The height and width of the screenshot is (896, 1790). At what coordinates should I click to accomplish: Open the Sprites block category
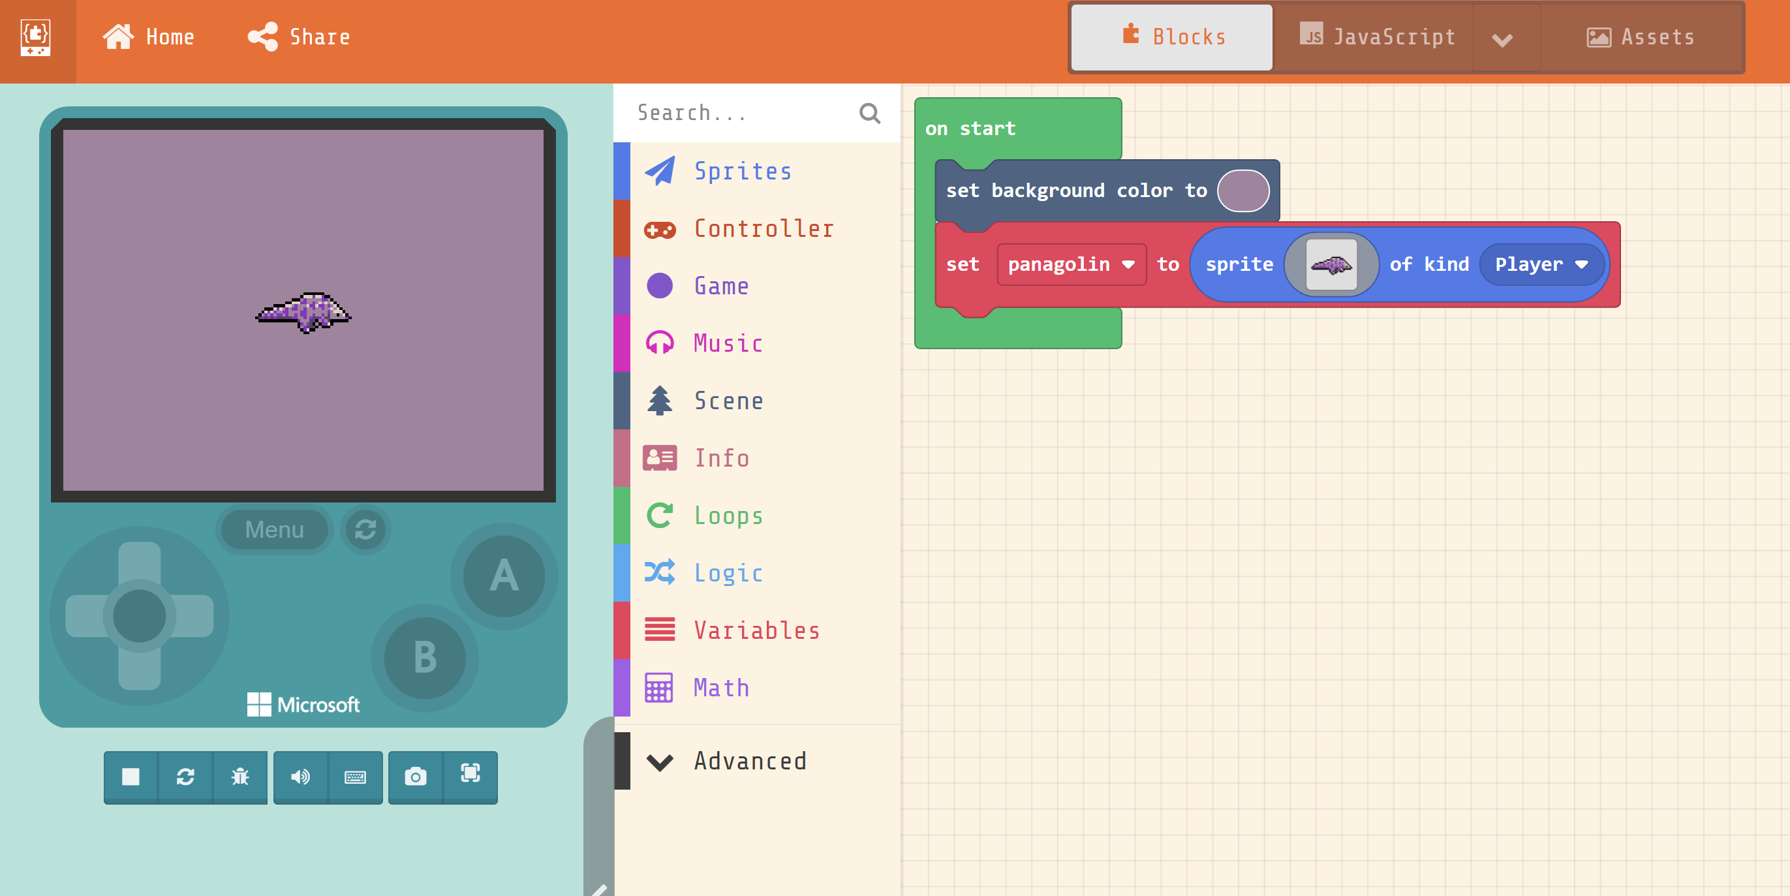pyautogui.click(x=758, y=171)
